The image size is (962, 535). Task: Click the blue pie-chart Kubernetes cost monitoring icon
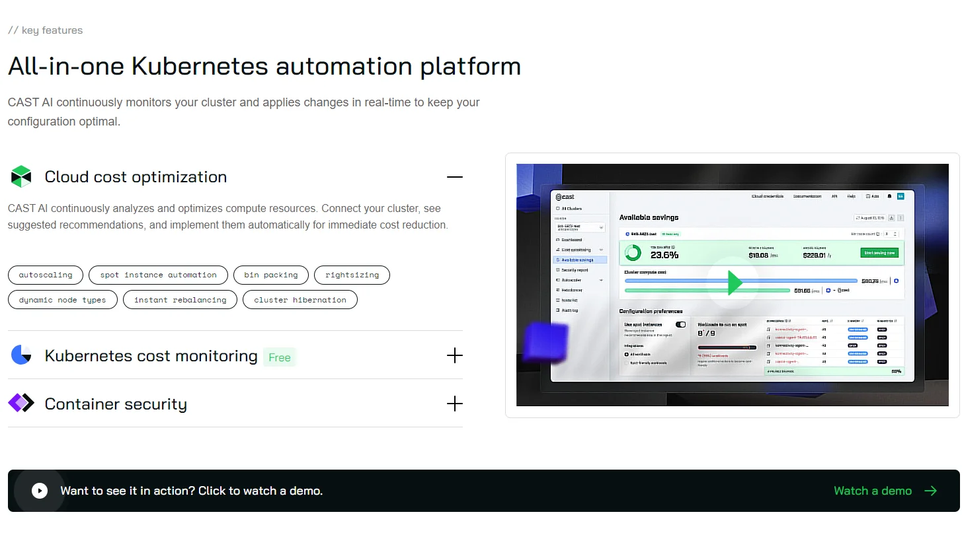click(x=21, y=355)
